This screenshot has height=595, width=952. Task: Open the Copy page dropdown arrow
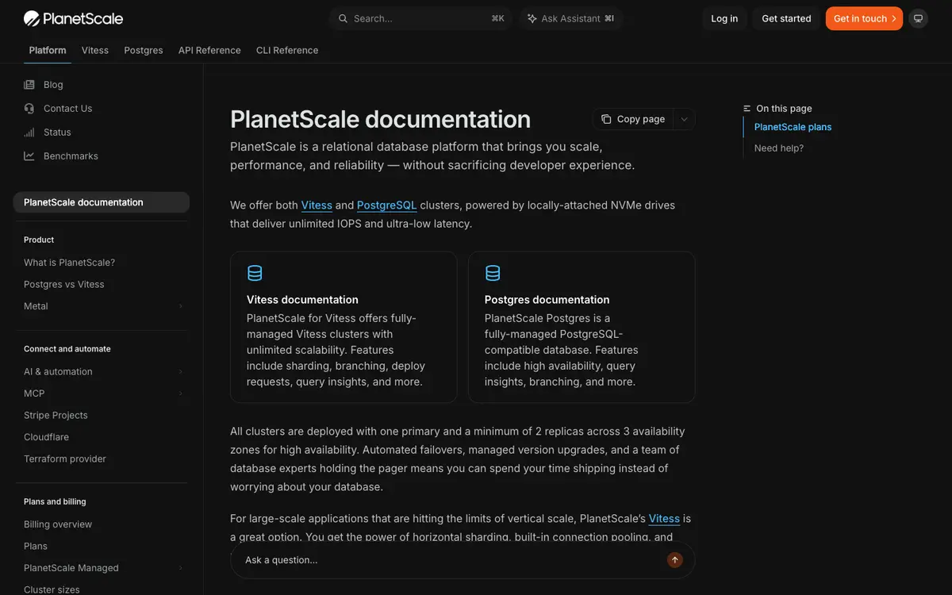pos(685,119)
